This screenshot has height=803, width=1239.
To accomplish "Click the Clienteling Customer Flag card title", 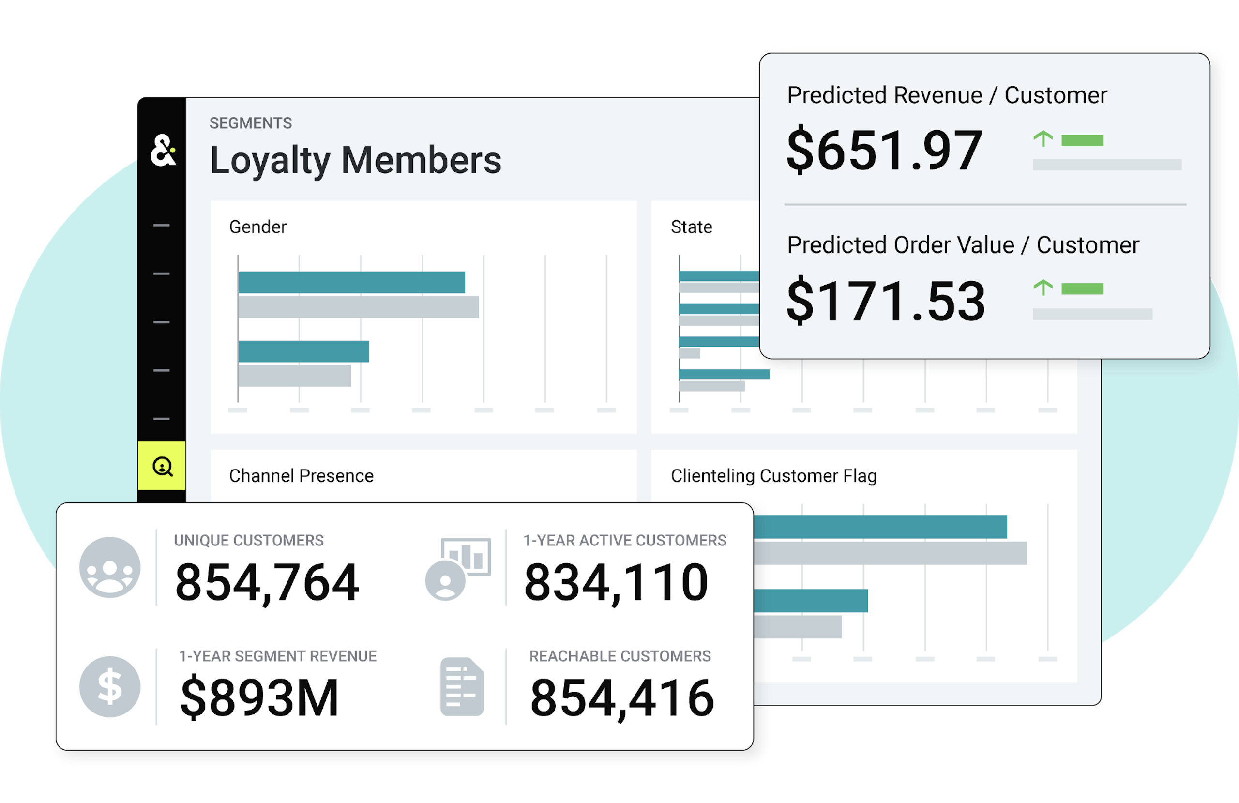I will coord(773,475).
